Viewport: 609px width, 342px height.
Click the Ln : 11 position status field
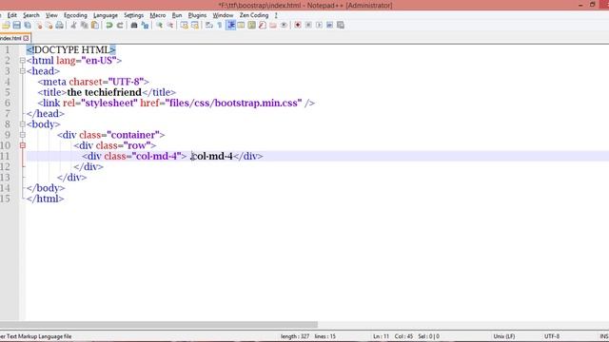[381, 336]
